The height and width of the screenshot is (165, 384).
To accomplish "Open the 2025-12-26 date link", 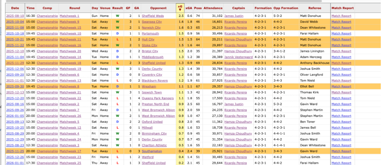I will [15, 157].
